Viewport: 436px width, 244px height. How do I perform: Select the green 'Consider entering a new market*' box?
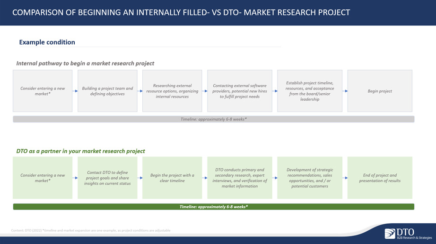pos(43,178)
